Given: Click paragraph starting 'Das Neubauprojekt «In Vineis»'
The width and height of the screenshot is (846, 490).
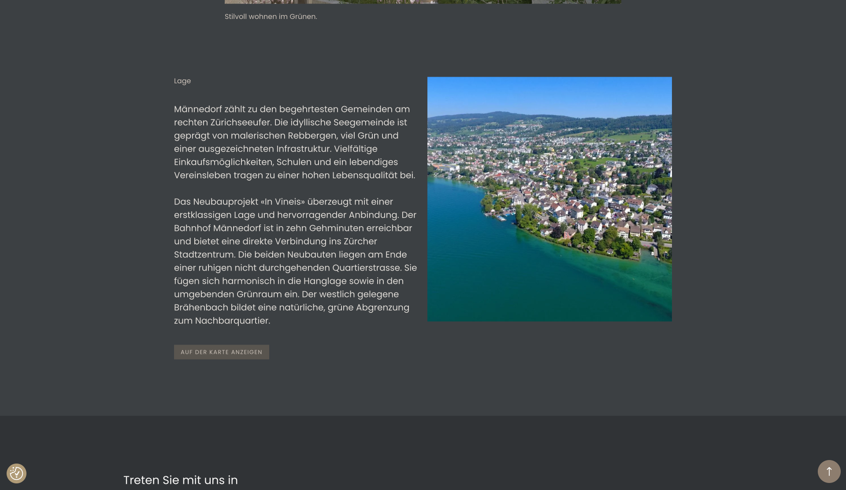Looking at the screenshot, I should (295, 261).
